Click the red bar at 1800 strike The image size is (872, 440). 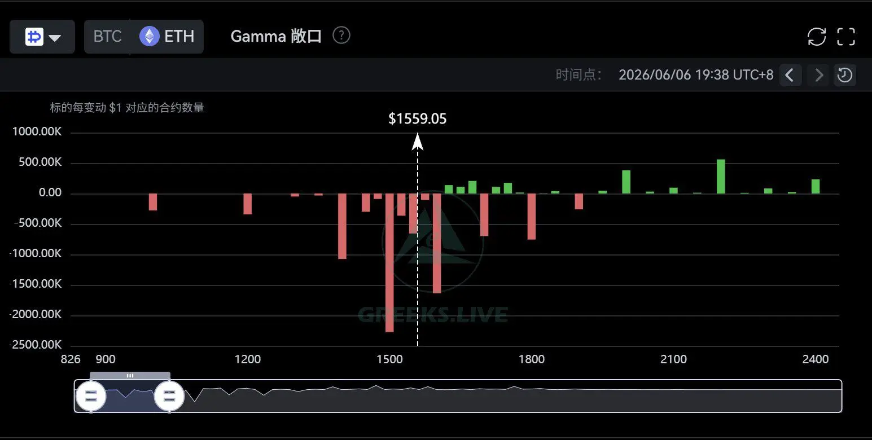coord(532,217)
